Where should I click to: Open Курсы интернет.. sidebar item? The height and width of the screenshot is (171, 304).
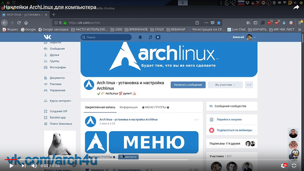pos(61,101)
